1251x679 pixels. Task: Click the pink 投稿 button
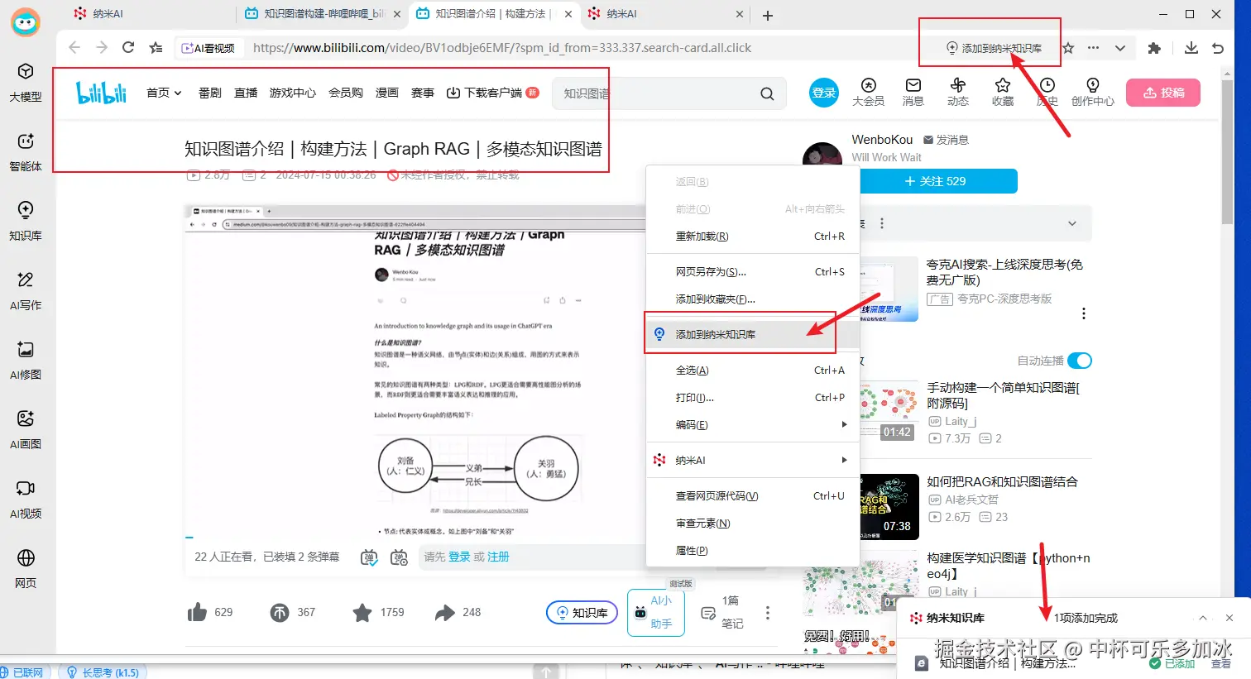[1163, 93]
